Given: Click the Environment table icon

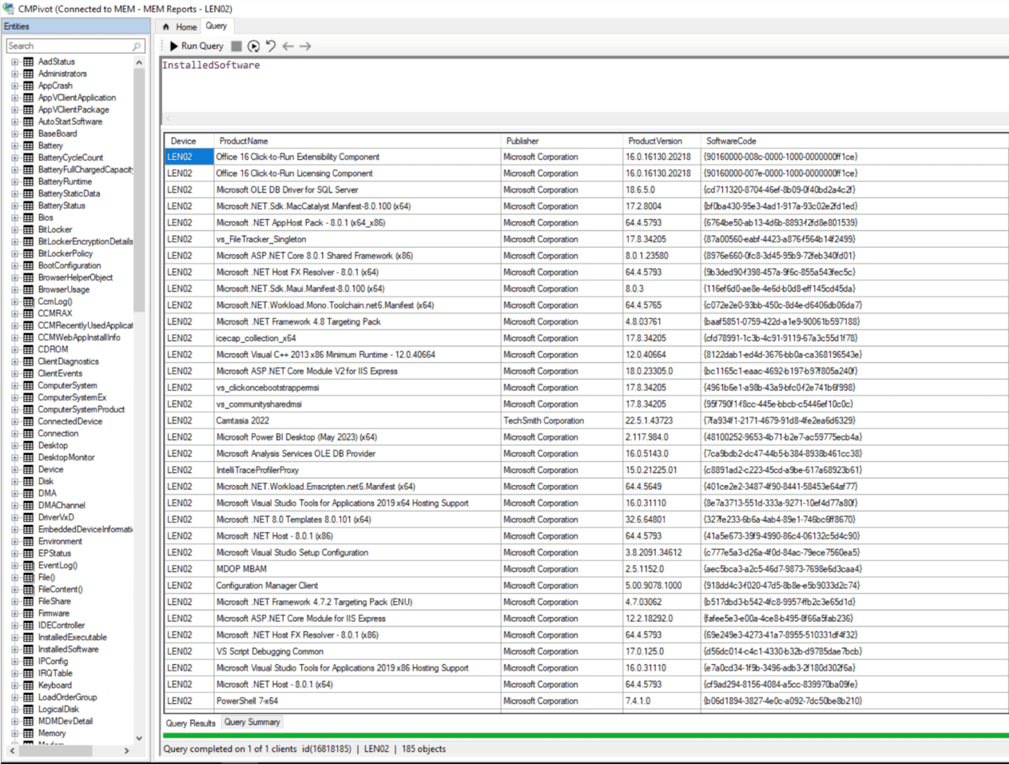Looking at the screenshot, I should point(28,541).
